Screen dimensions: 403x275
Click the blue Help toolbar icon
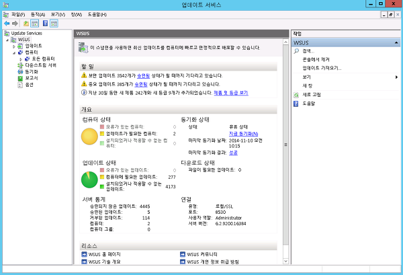[45, 24]
